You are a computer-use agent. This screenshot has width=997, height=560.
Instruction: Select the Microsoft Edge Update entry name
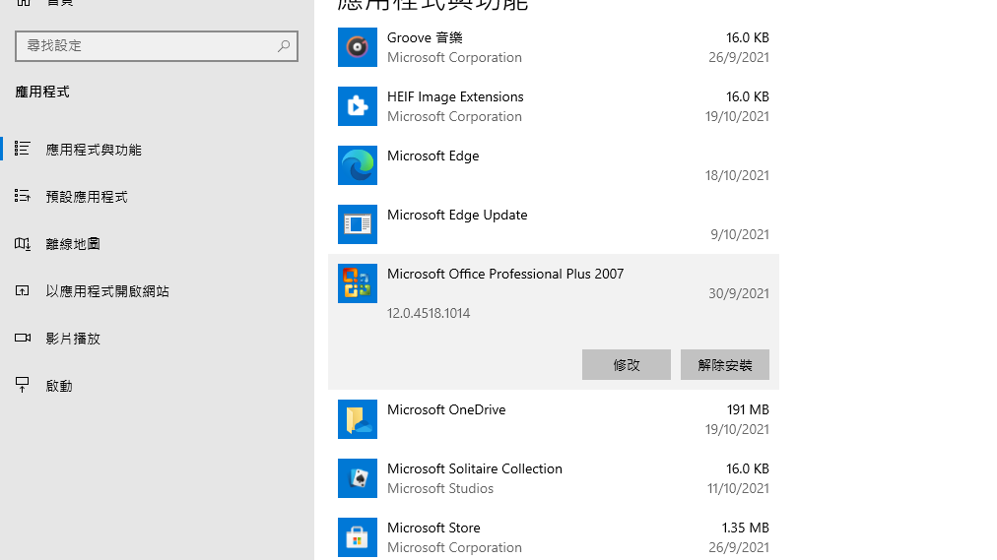point(457,216)
